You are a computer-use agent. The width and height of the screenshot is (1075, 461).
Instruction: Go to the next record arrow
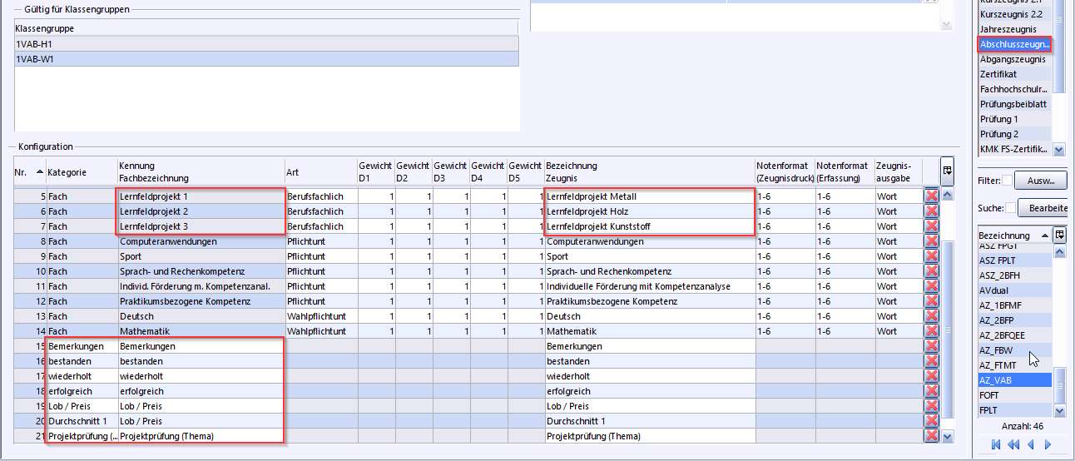pyautogui.click(x=1048, y=444)
